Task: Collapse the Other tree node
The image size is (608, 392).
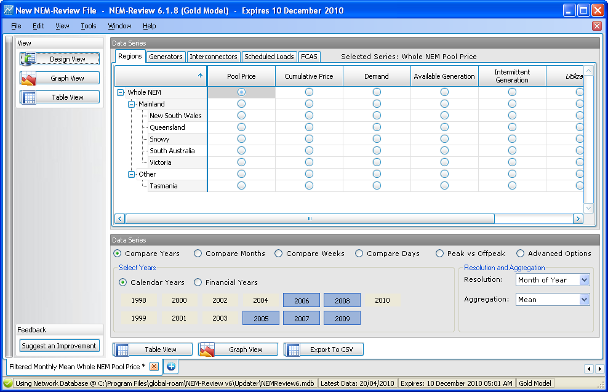Action: [132, 174]
